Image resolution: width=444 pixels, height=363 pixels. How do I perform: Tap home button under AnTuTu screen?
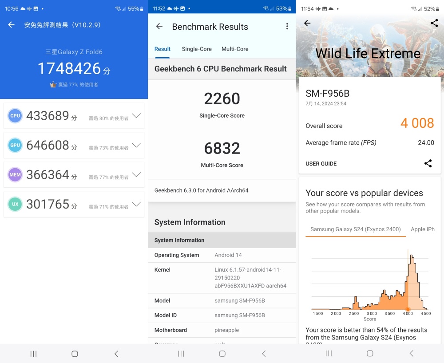click(x=75, y=354)
